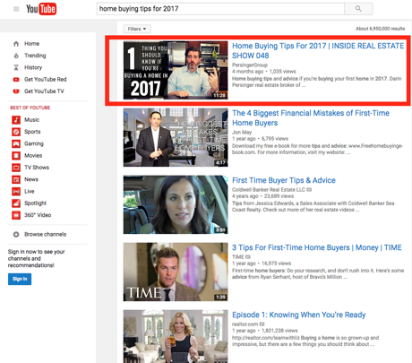The width and height of the screenshot is (412, 363).
Task: Open the Filters dropdown
Action: pos(137,29)
